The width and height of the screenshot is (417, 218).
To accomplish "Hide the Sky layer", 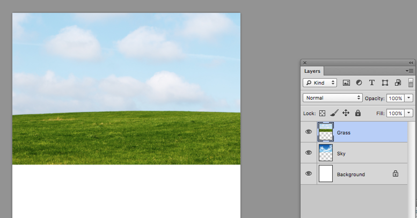I will [309, 153].
